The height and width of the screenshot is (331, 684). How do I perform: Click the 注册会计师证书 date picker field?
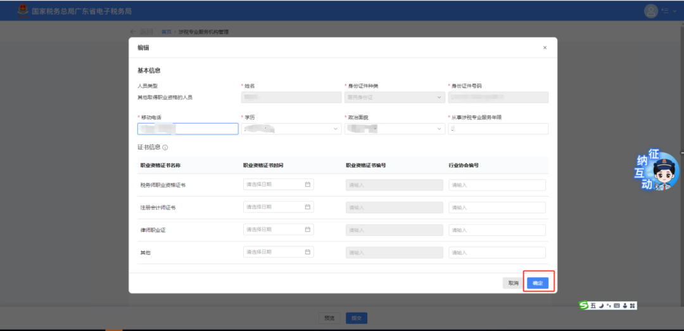point(278,207)
